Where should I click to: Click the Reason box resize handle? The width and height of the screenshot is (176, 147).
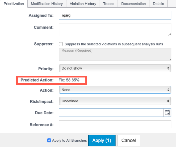click(170, 59)
